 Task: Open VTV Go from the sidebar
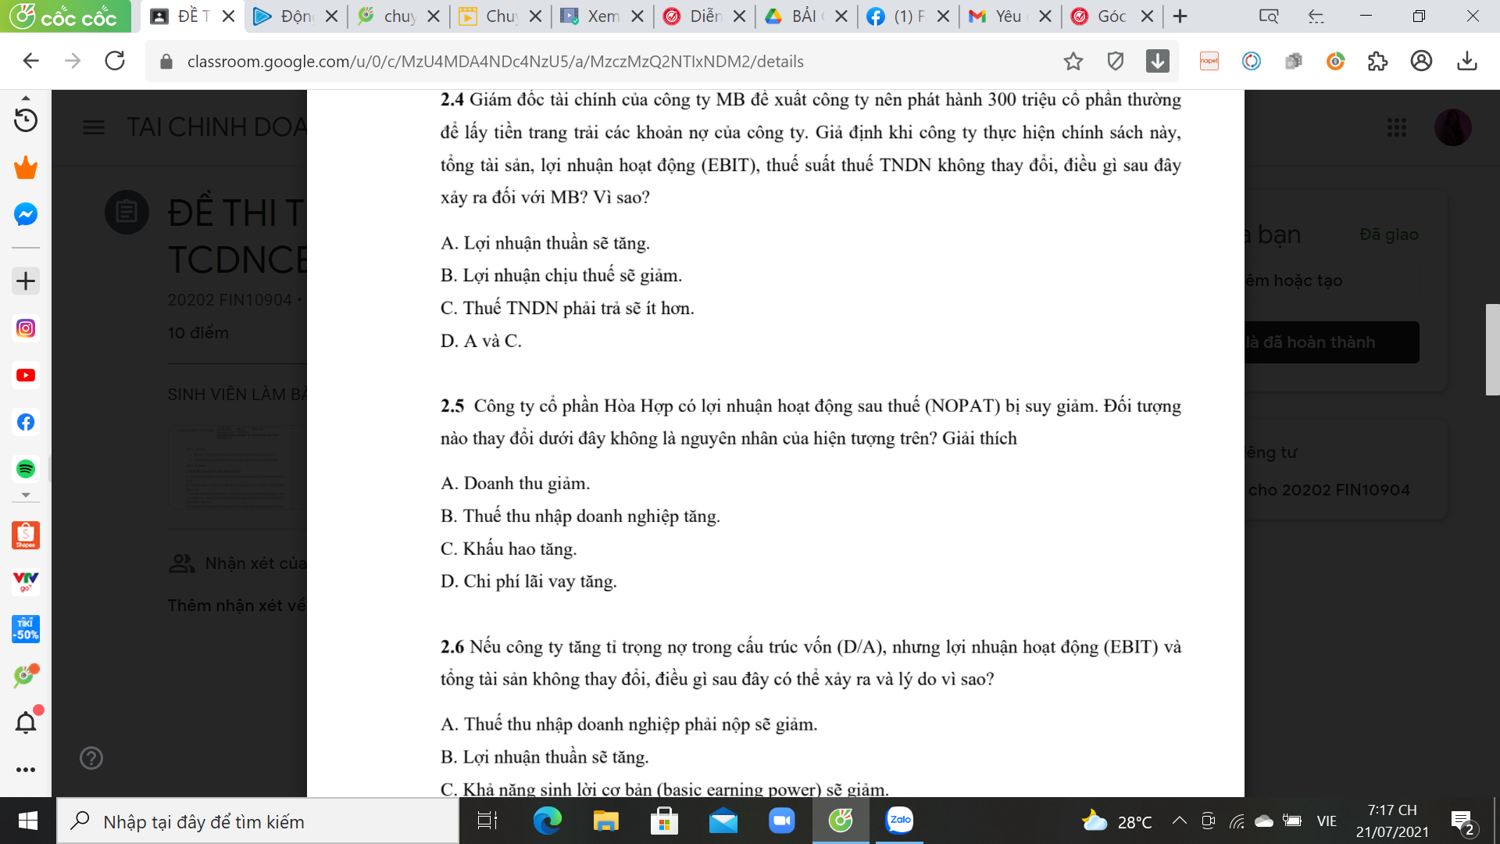(26, 582)
